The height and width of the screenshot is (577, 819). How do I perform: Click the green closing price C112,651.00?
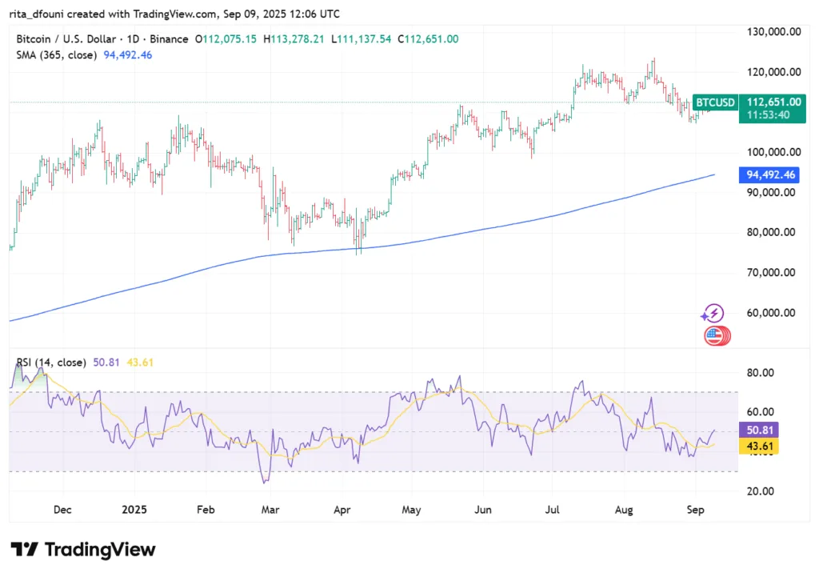(x=428, y=39)
